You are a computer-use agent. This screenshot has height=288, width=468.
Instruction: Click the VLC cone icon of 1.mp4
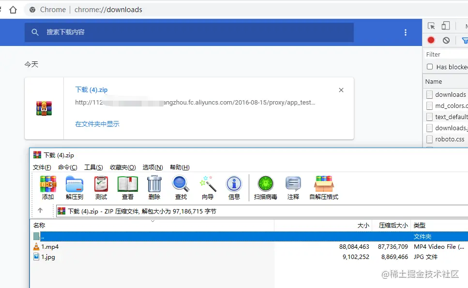(36, 246)
